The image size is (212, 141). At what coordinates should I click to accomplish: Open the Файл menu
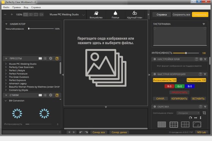[x=6, y=7]
